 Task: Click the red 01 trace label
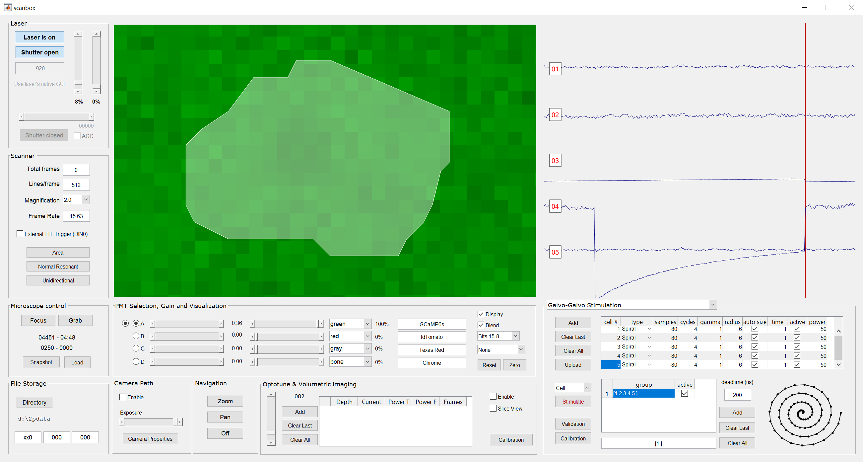point(555,69)
